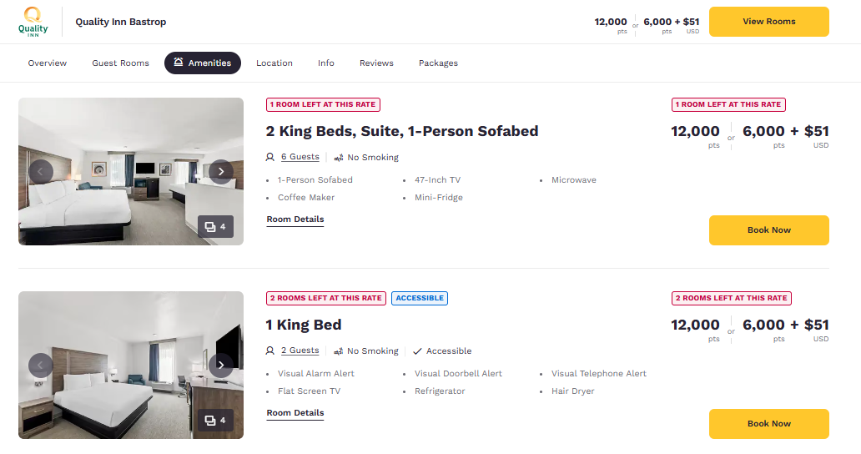Open suite photo gallery count icon

215,227
